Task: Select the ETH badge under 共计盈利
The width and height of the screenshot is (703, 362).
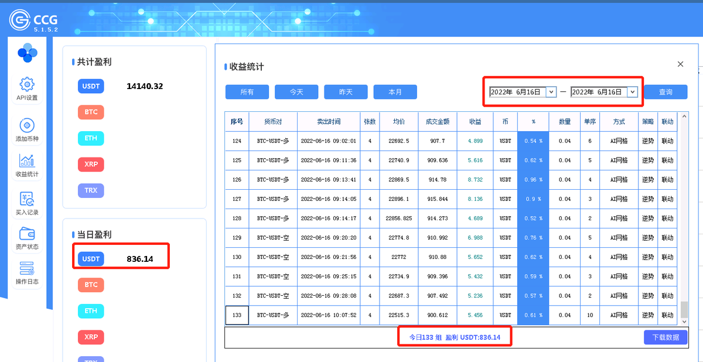Action: 91,138
